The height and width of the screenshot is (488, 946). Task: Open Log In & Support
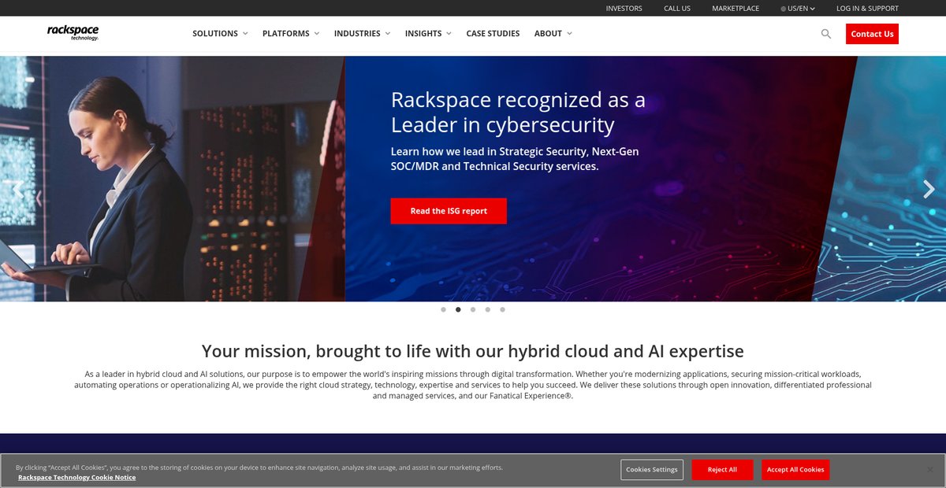click(867, 9)
